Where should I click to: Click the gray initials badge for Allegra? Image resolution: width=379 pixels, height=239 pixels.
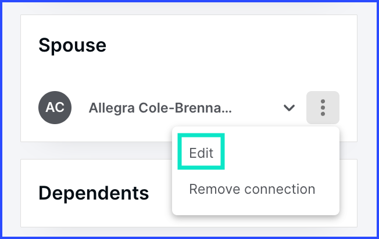55,107
